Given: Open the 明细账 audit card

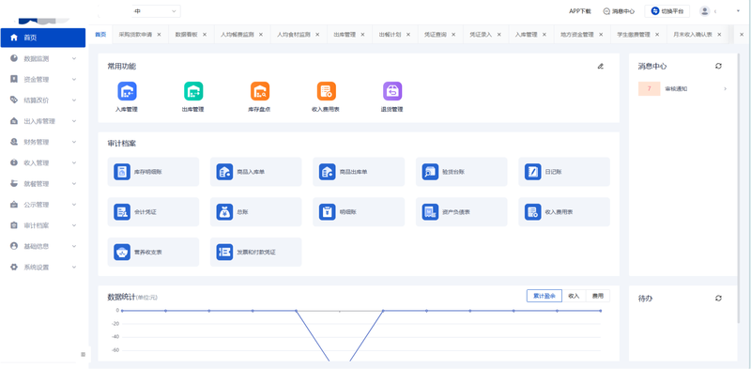Looking at the screenshot, I should pyautogui.click(x=359, y=212).
